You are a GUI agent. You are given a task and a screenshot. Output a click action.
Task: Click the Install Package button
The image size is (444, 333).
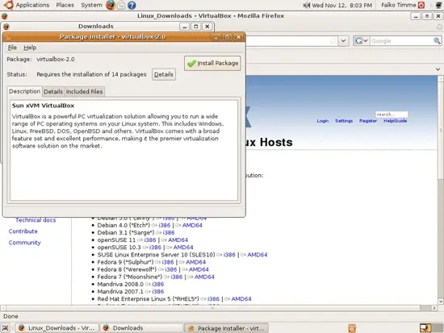pyautogui.click(x=212, y=63)
